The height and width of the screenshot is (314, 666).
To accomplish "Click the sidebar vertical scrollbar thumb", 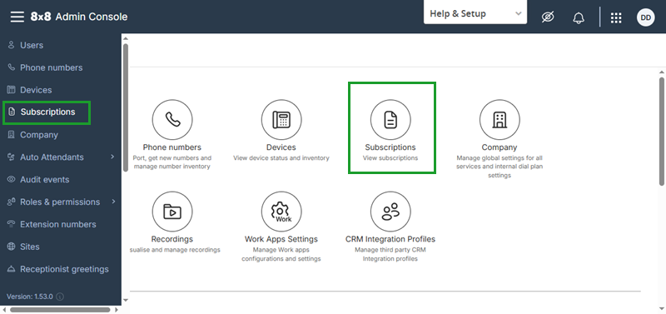I will pyautogui.click(x=126, y=108).
